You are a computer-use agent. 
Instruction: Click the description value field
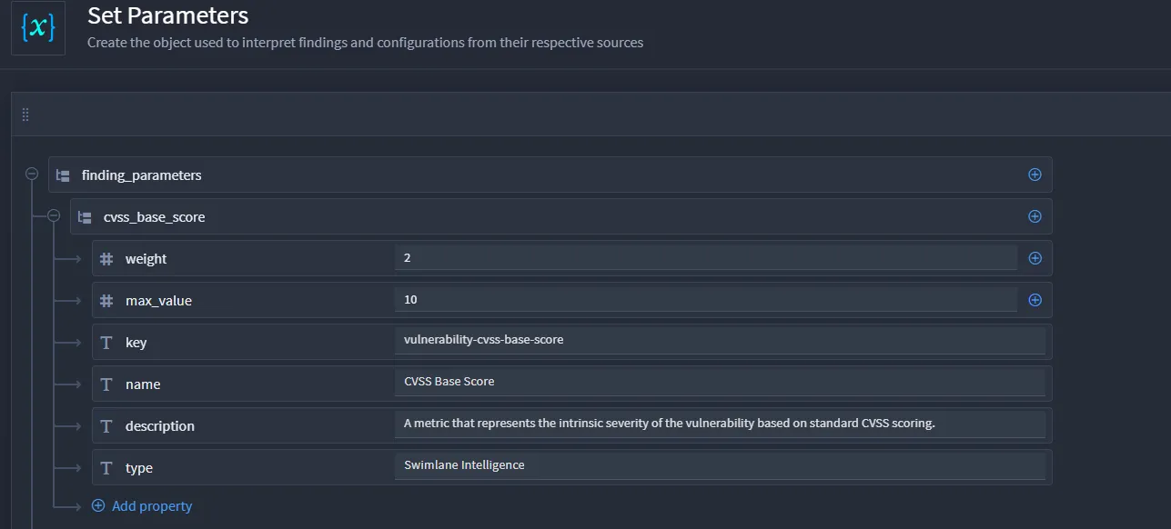click(x=720, y=424)
